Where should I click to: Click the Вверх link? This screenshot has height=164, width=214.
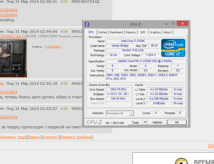coord(34,137)
